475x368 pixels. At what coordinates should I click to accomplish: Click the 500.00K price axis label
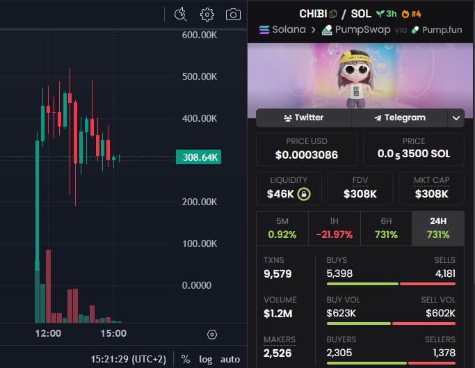200,77
